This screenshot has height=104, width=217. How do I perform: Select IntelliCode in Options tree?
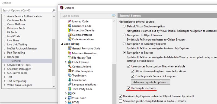14,37
